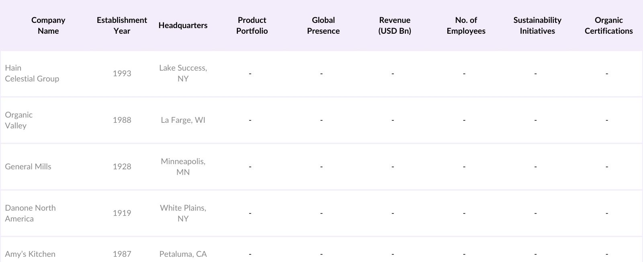
Task: Select the Establishment Year column header
Action: click(122, 25)
